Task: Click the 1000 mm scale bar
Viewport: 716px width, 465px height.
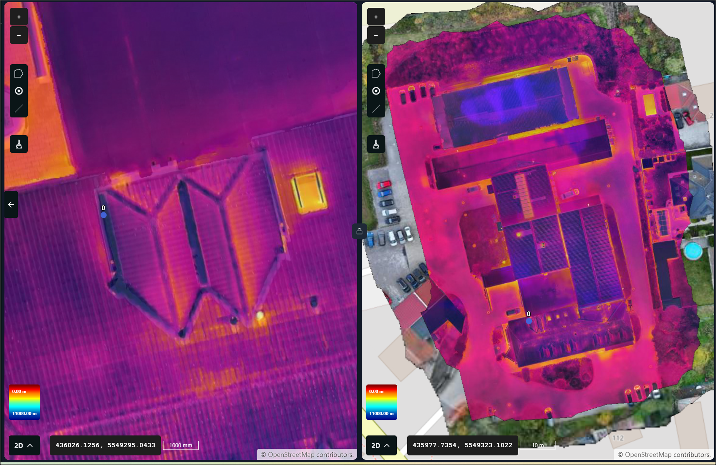Action: pyautogui.click(x=181, y=445)
